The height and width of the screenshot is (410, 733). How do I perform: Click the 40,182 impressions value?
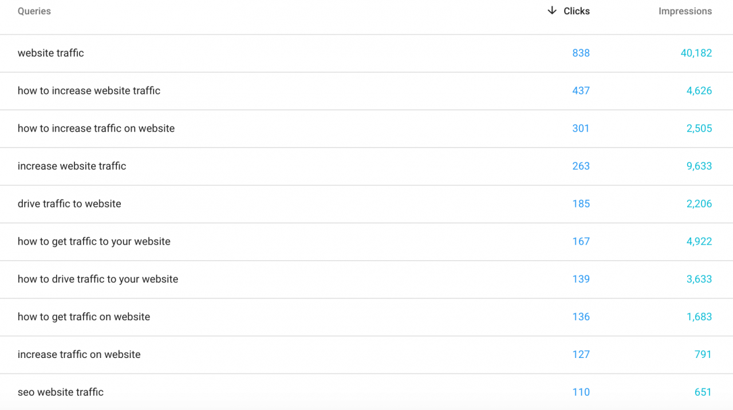click(696, 53)
